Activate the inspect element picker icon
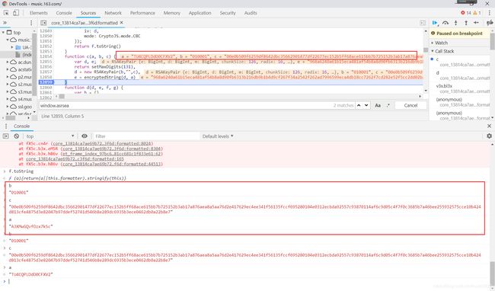 (6, 13)
